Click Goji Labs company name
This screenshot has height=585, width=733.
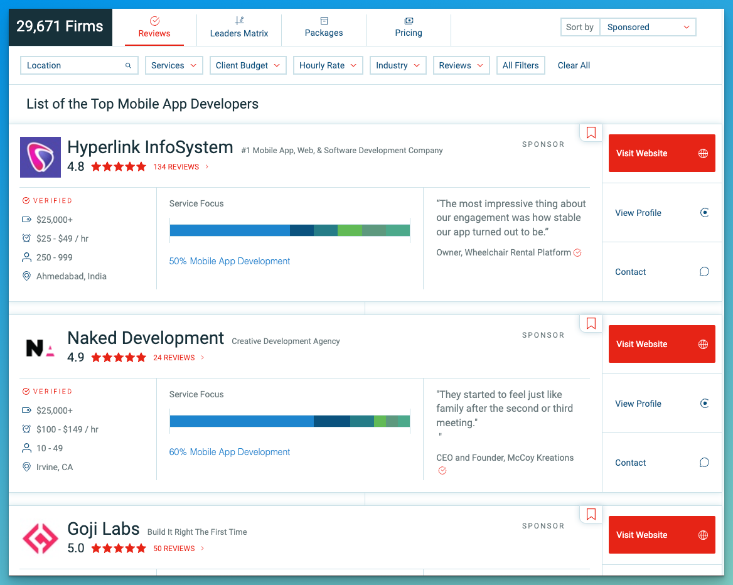tap(104, 529)
